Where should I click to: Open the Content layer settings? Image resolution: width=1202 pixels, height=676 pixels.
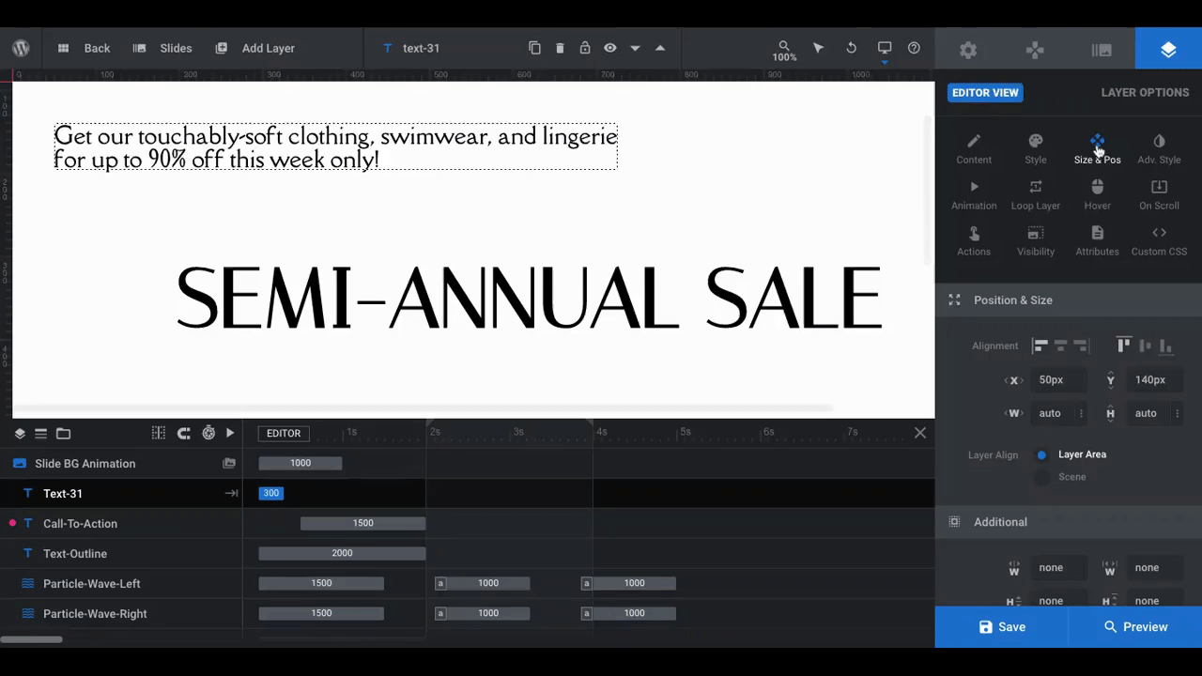click(x=974, y=149)
